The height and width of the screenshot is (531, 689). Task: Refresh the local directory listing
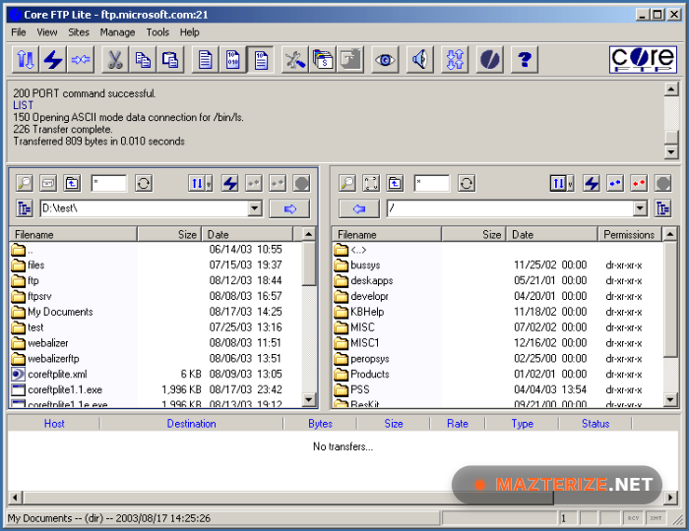pyautogui.click(x=144, y=183)
